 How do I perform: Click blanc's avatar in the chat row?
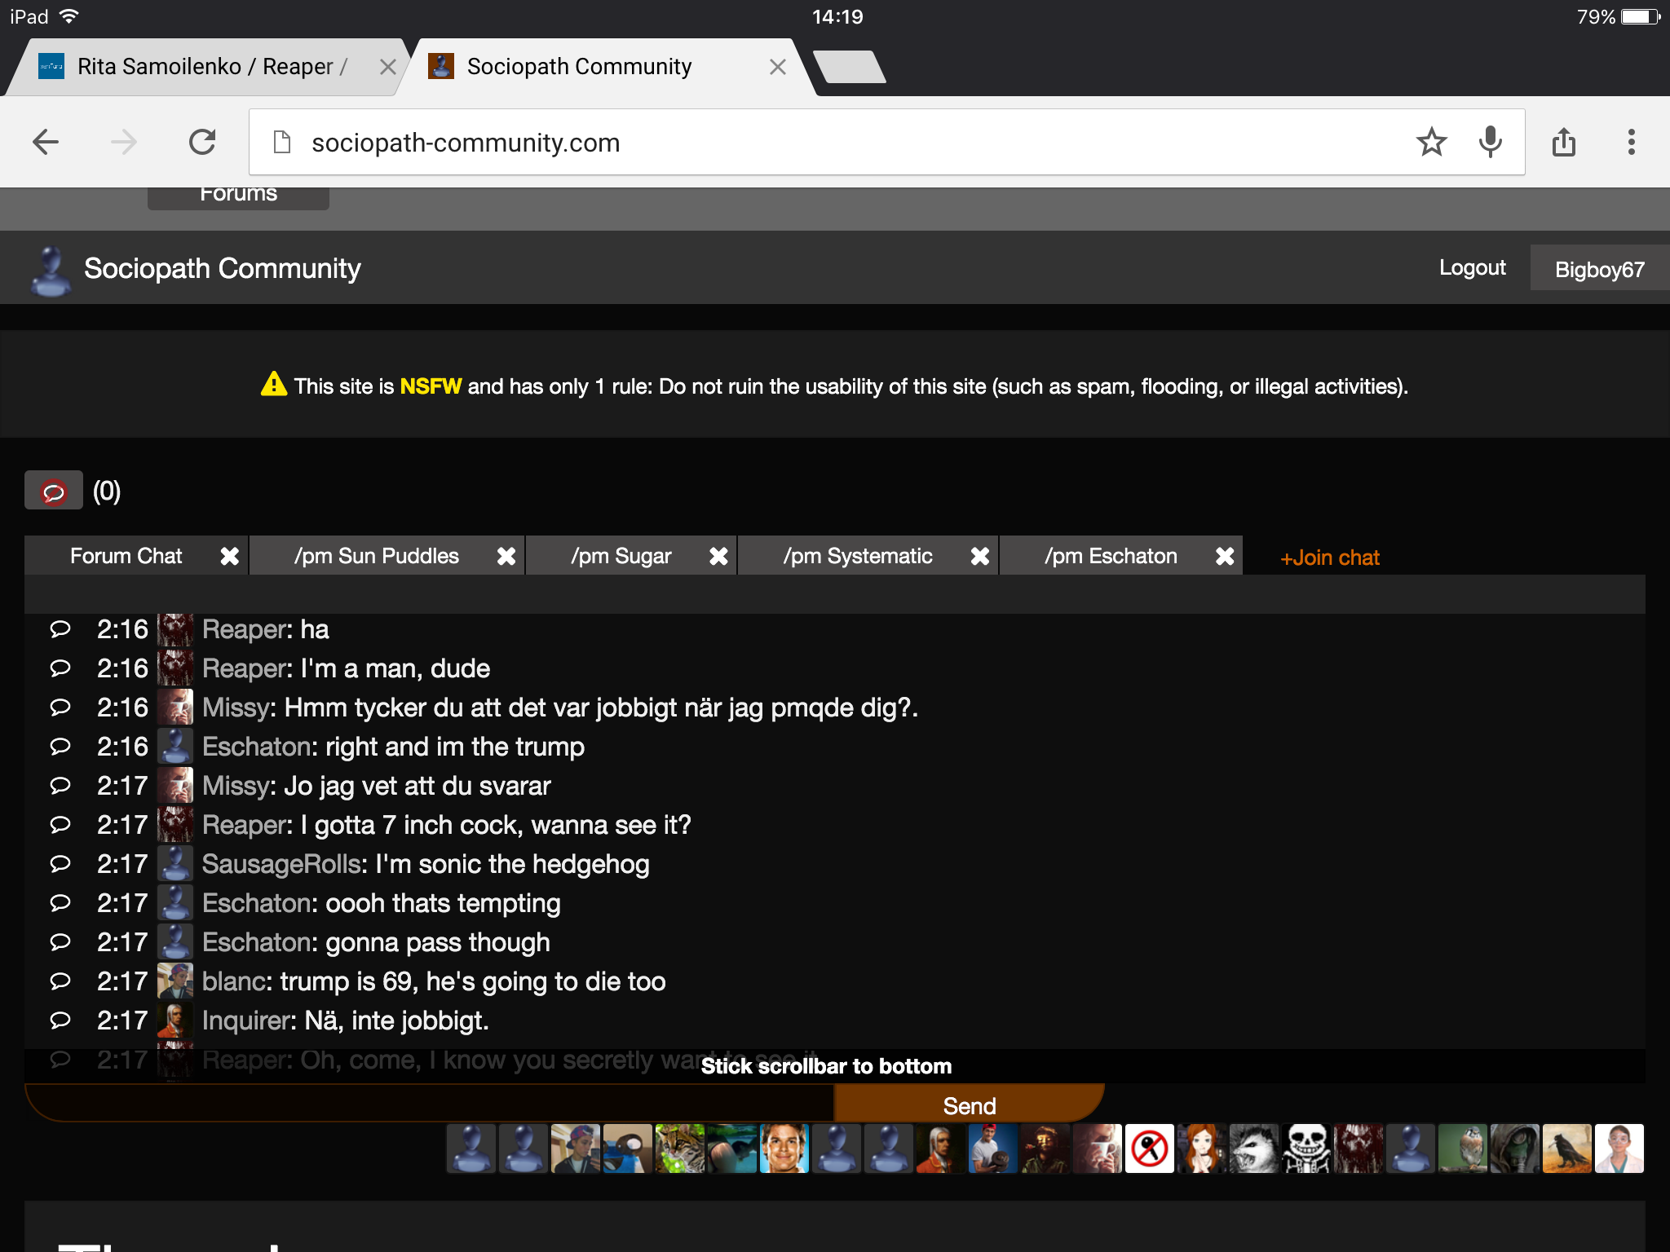(x=175, y=981)
